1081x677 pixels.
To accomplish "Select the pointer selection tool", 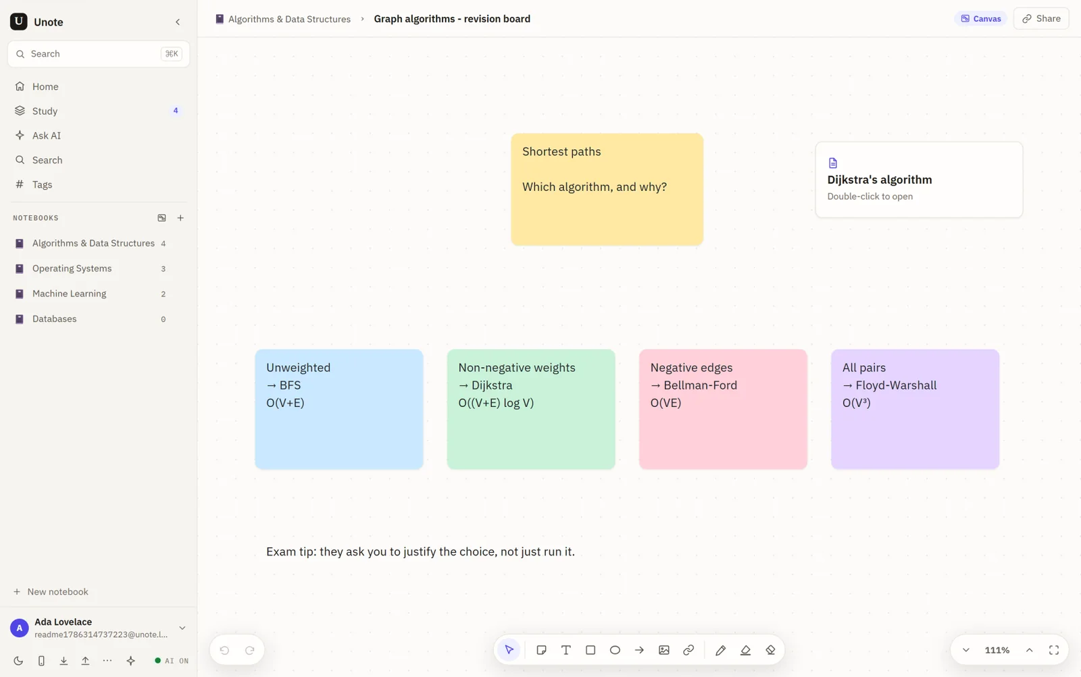I will click(509, 650).
